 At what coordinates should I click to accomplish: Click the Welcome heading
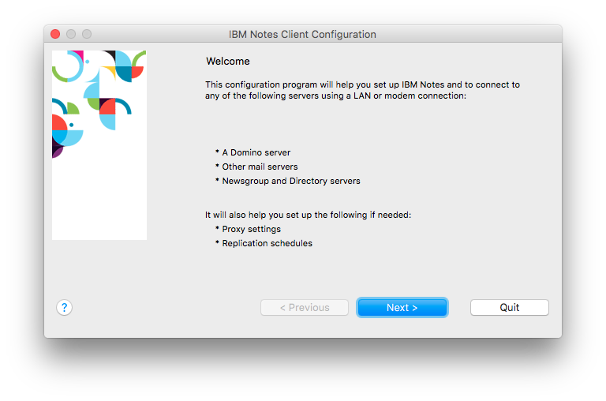228,61
